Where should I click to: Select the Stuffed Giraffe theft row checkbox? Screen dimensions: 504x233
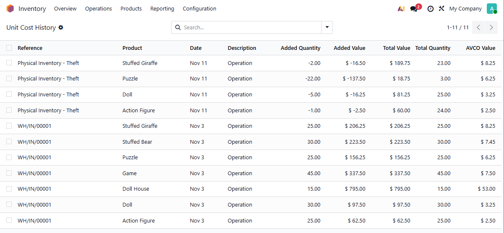pos(9,63)
